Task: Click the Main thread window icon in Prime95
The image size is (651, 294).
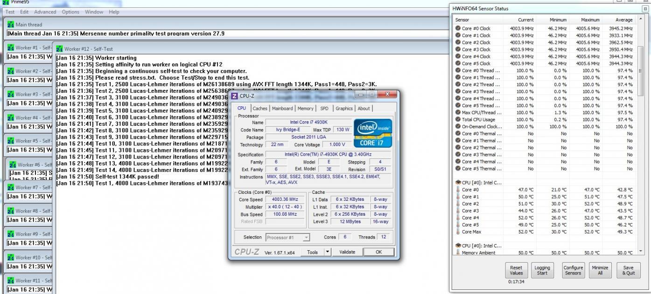Action: pyautogui.click(x=11, y=24)
